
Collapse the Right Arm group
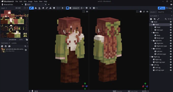tap(152, 41)
